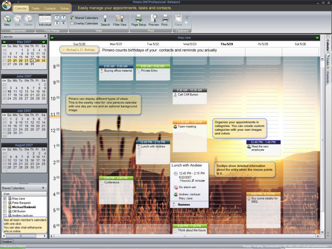
Task: Select the Conference appointment
Action: pos(116,190)
